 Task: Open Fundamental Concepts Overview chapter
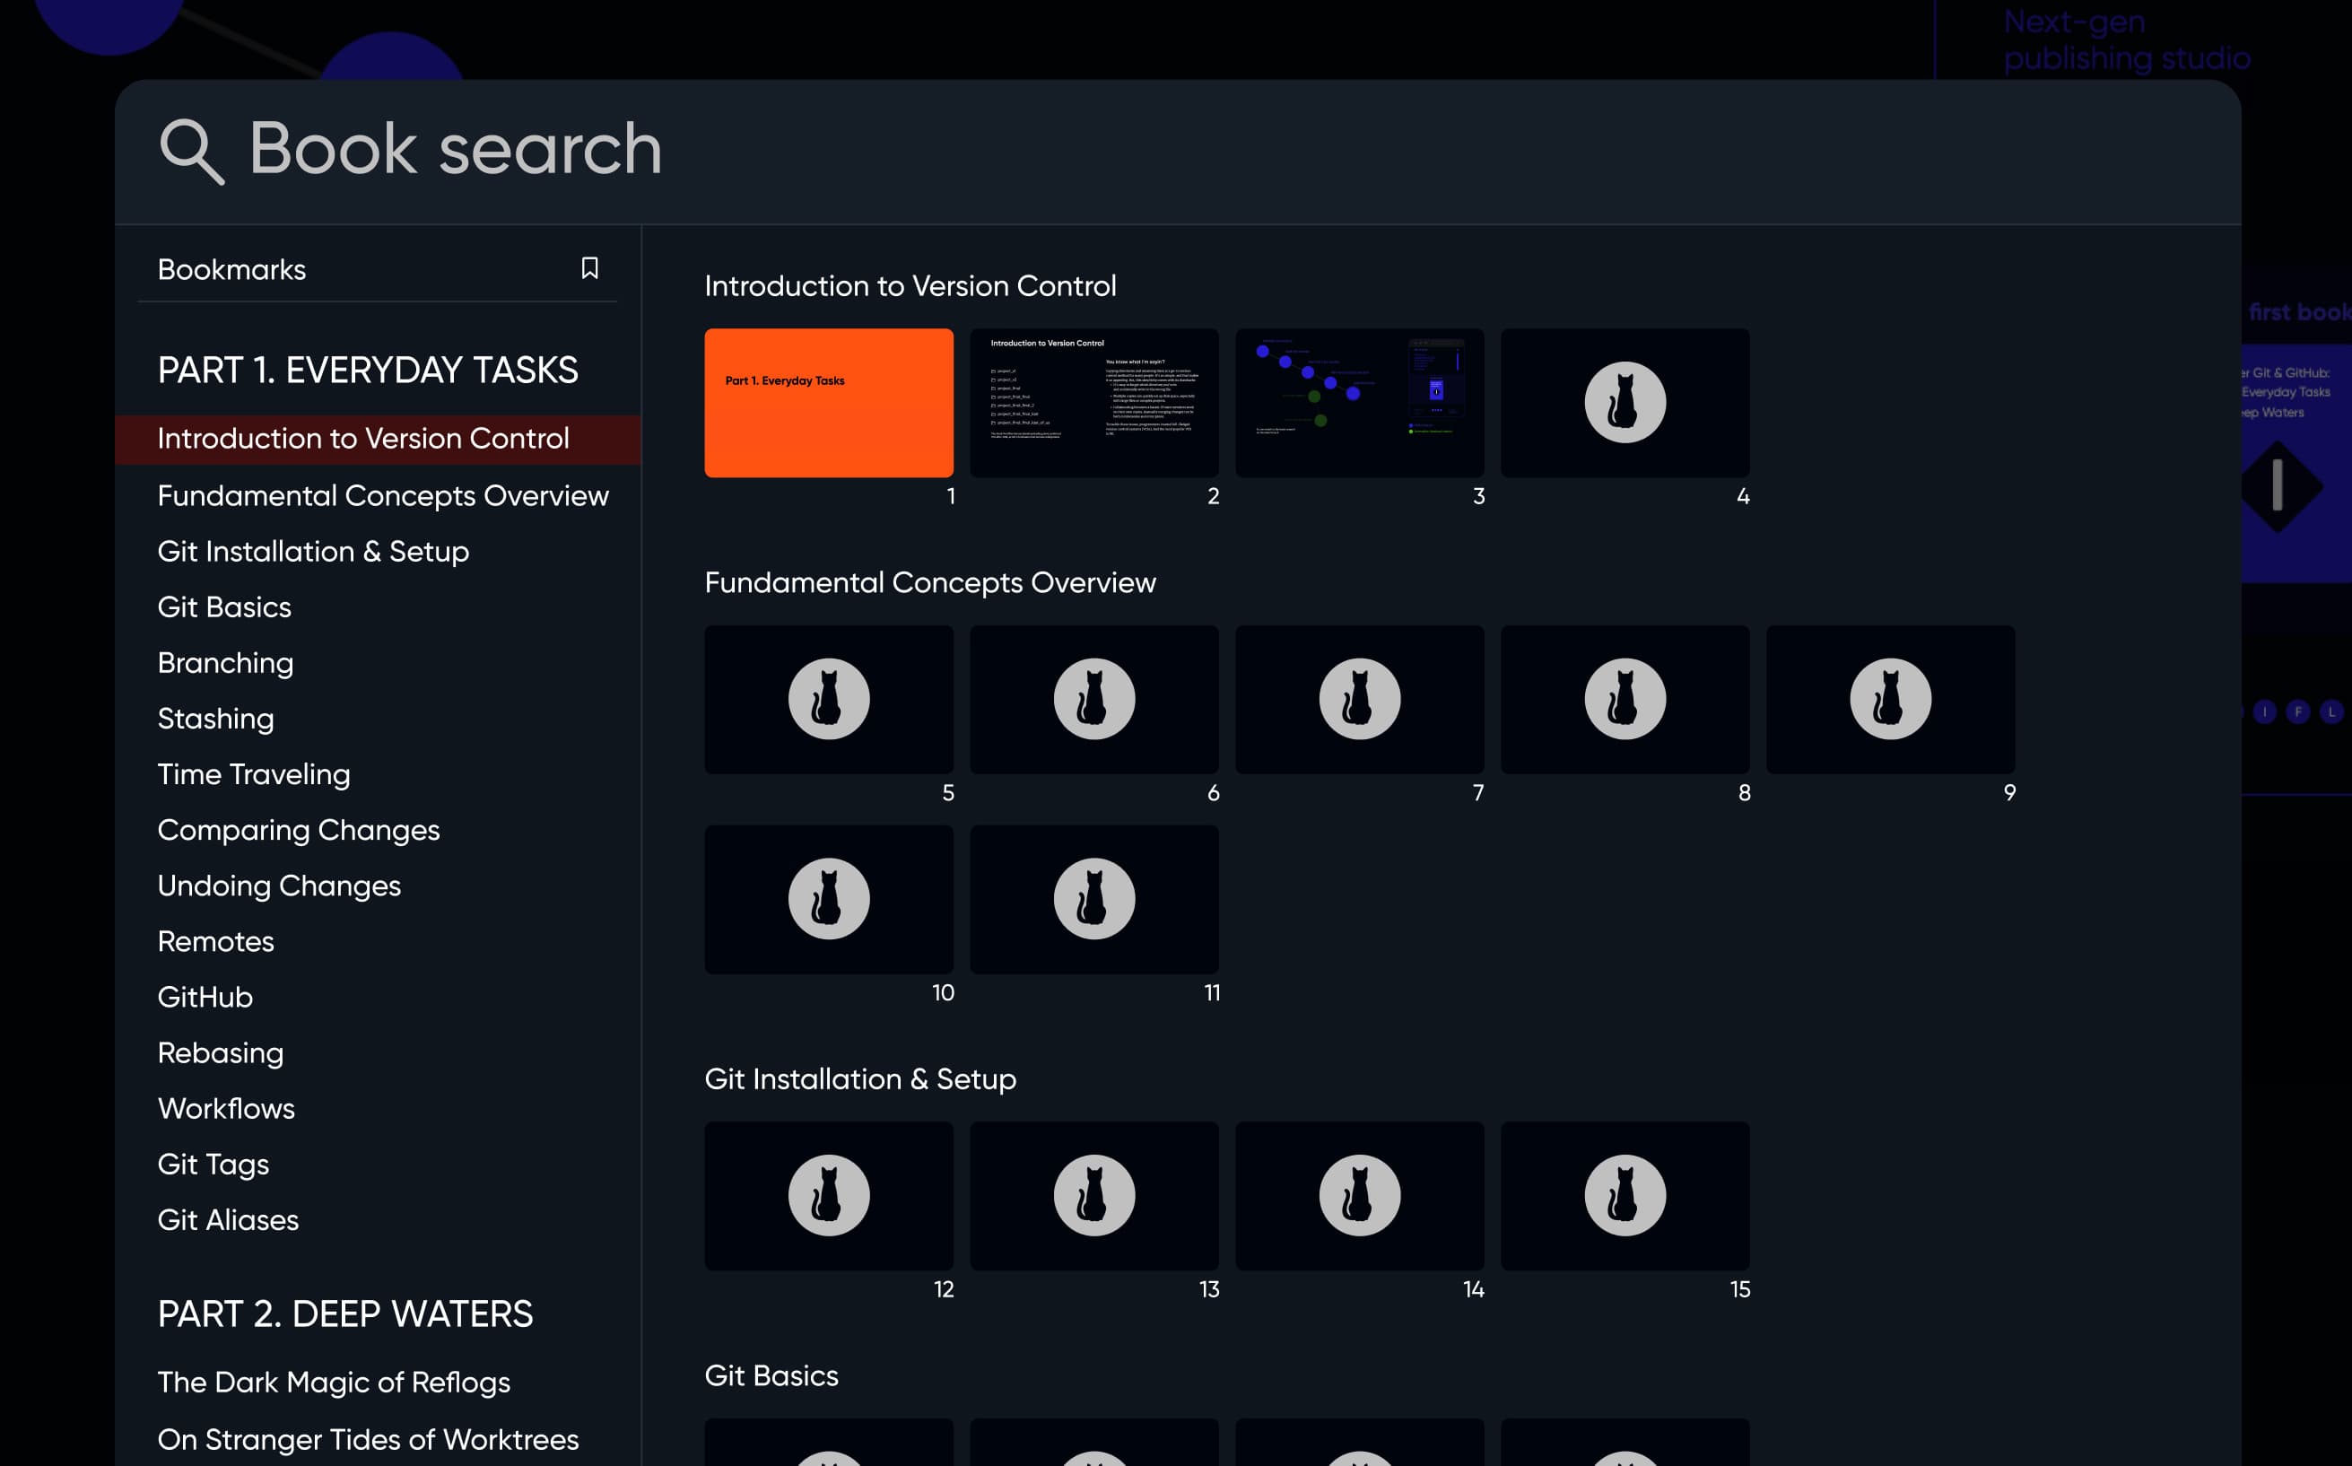tap(383, 495)
